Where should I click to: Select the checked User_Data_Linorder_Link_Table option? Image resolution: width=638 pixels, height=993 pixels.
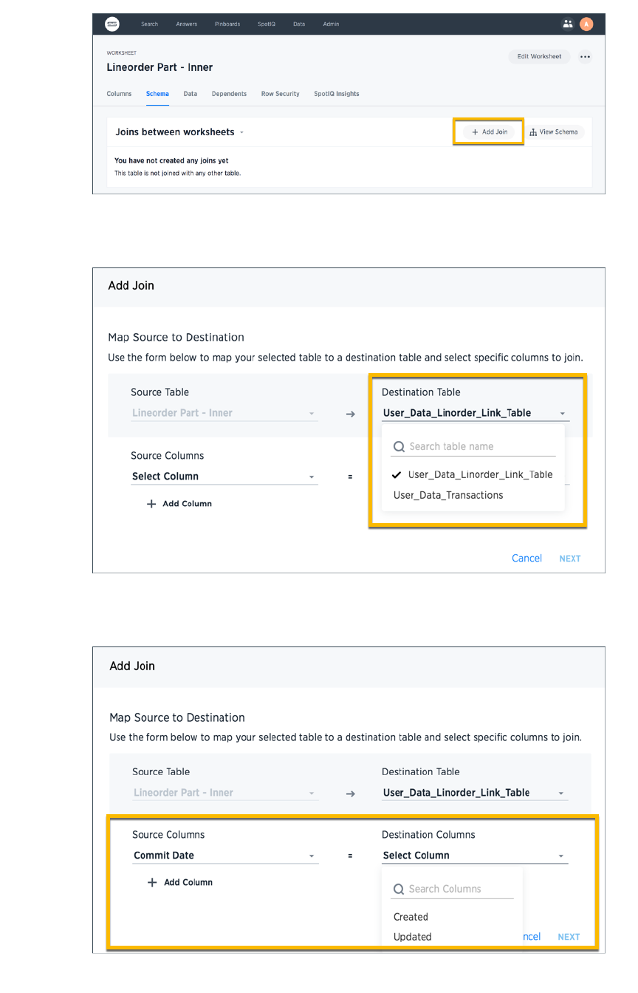click(x=479, y=475)
